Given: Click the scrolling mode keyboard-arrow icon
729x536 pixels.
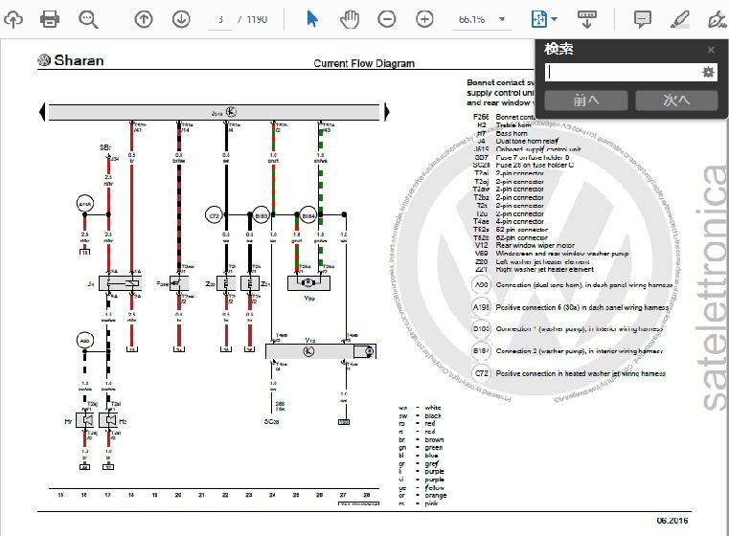Looking at the screenshot, I should coord(586,19).
